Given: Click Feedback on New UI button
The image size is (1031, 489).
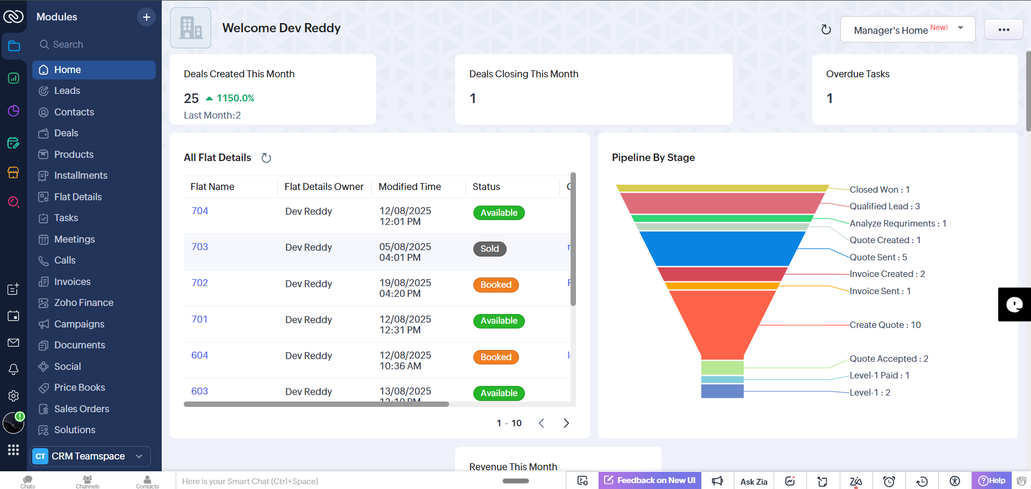Looking at the screenshot, I should pyautogui.click(x=650, y=480).
